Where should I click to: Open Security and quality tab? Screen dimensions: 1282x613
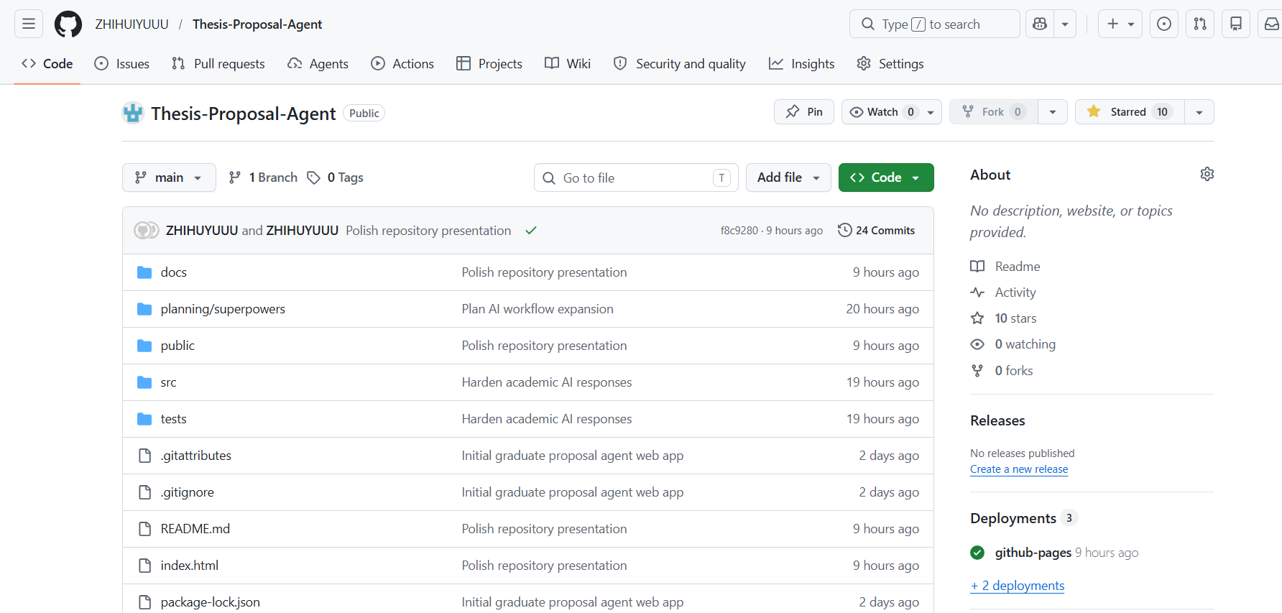click(x=680, y=64)
